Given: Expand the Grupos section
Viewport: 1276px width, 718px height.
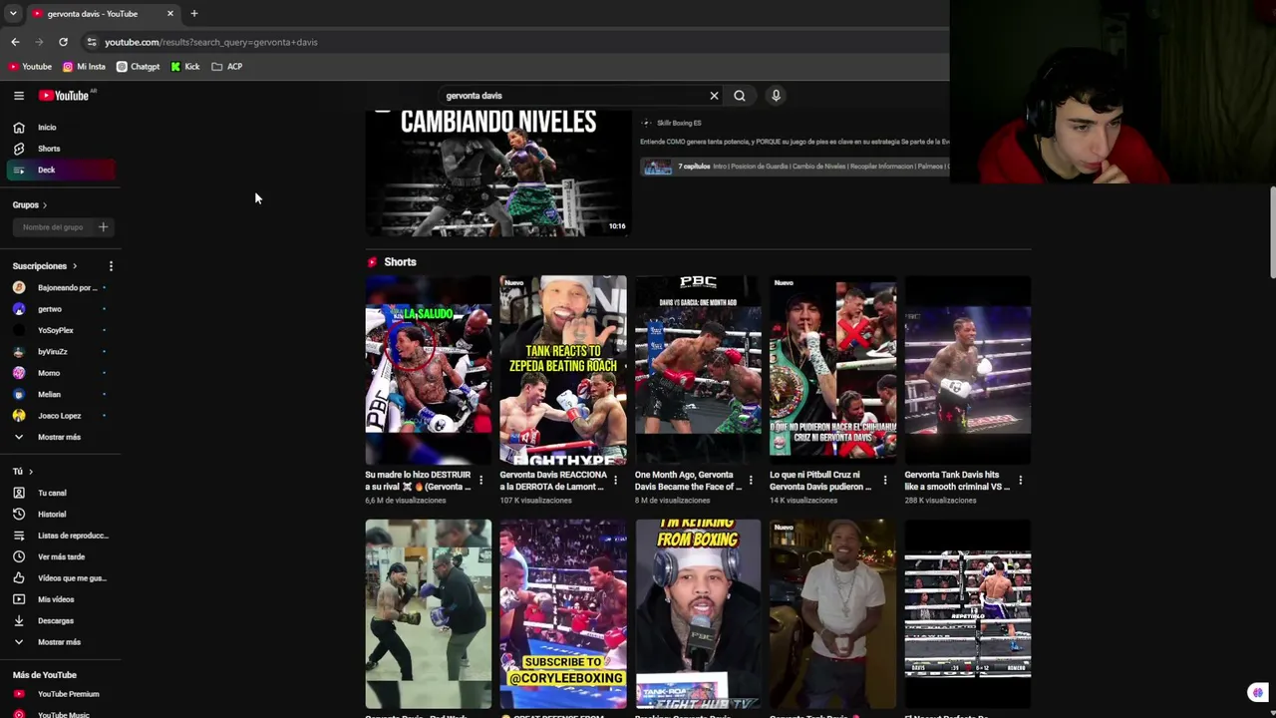Looking at the screenshot, I should point(30,205).
